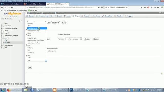Click the history clock icon in bookmarks toolbar

(x=2, y=10)
